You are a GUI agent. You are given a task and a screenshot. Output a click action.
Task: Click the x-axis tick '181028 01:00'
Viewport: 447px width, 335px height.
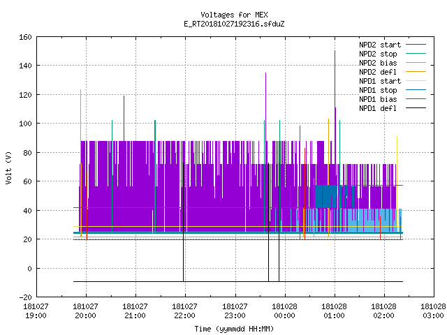click(334, 311)
